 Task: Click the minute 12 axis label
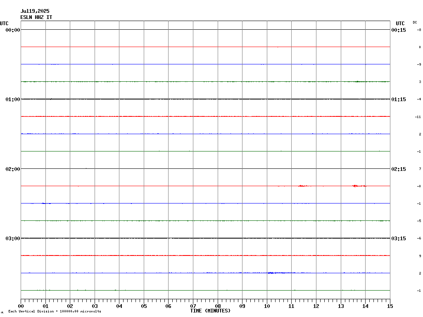click(316, 306)
